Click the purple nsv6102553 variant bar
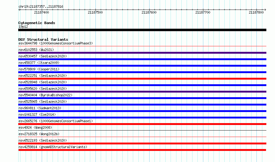 click(142, 53)
